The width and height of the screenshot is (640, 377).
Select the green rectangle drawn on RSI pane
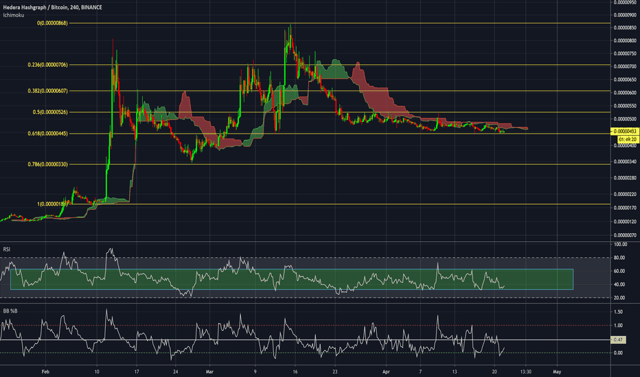point(292,279)
